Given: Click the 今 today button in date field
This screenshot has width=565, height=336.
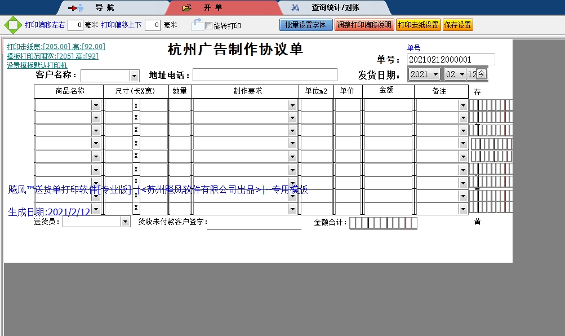Looking at the screenshot, I should click(x=482, y=74).
